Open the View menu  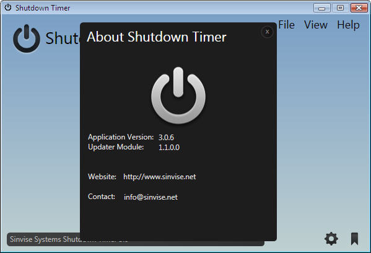(316, 25)
